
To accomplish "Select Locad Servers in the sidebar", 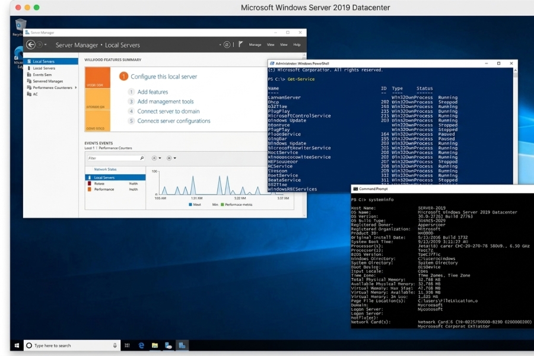I will click(x=44, y=68).
